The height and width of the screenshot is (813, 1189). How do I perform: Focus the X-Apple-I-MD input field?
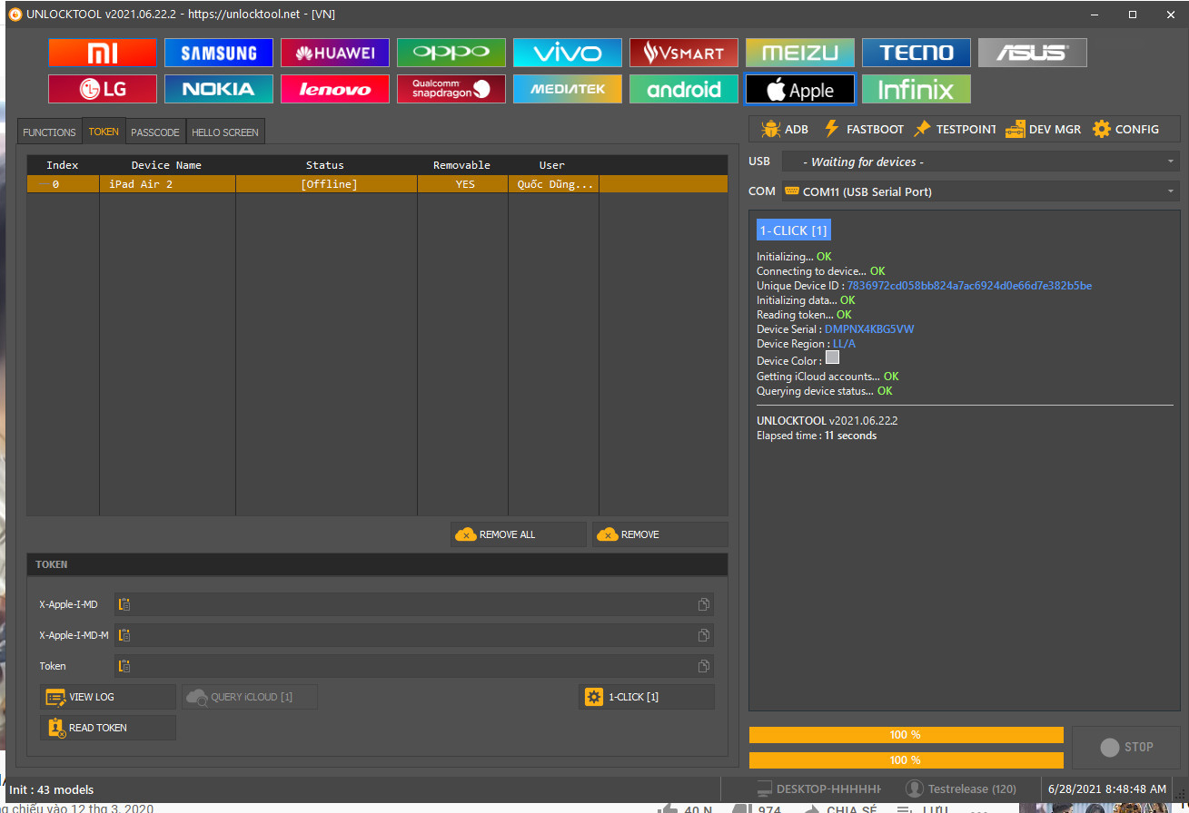414,604
